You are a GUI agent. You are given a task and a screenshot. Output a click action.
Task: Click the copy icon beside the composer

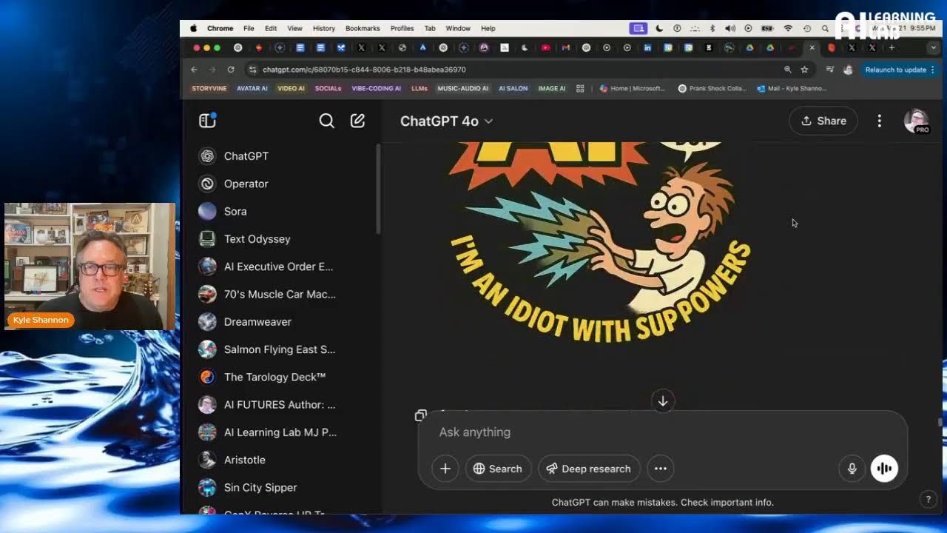(420, 415)
